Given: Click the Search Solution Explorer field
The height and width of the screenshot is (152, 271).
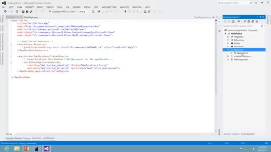Looking at the screenshot, I should click(x=242, y=26).
